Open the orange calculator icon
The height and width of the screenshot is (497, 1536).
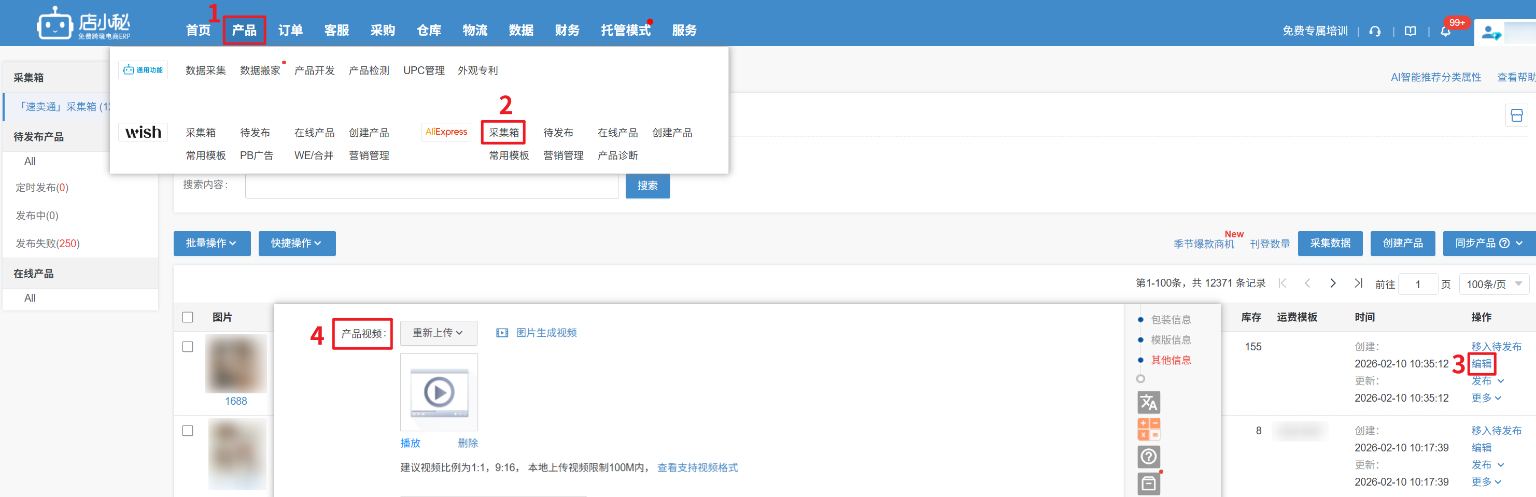(x=1148, y=429)
